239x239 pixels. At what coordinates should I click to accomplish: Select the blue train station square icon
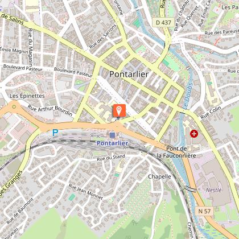(112, 135)
